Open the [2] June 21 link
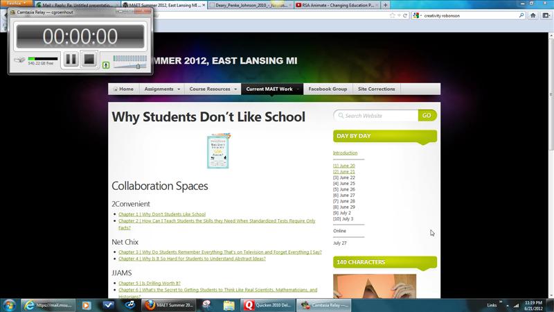This screenshot has width=554, height=312. [x=344, y=171]
